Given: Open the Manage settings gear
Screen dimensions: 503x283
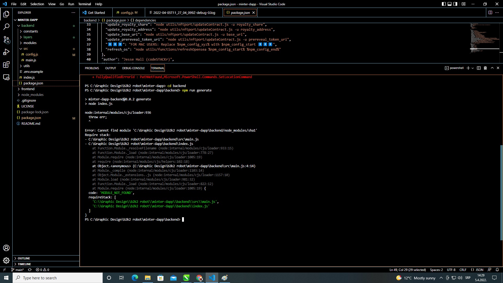Looking at the screenshot, I should pos(6,260).
